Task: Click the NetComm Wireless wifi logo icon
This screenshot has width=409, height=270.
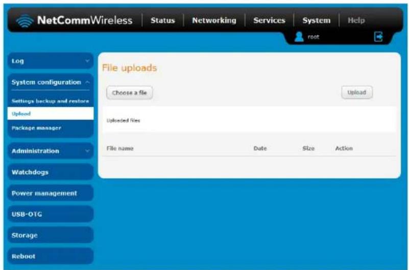Action: click(x=25, y=21)
